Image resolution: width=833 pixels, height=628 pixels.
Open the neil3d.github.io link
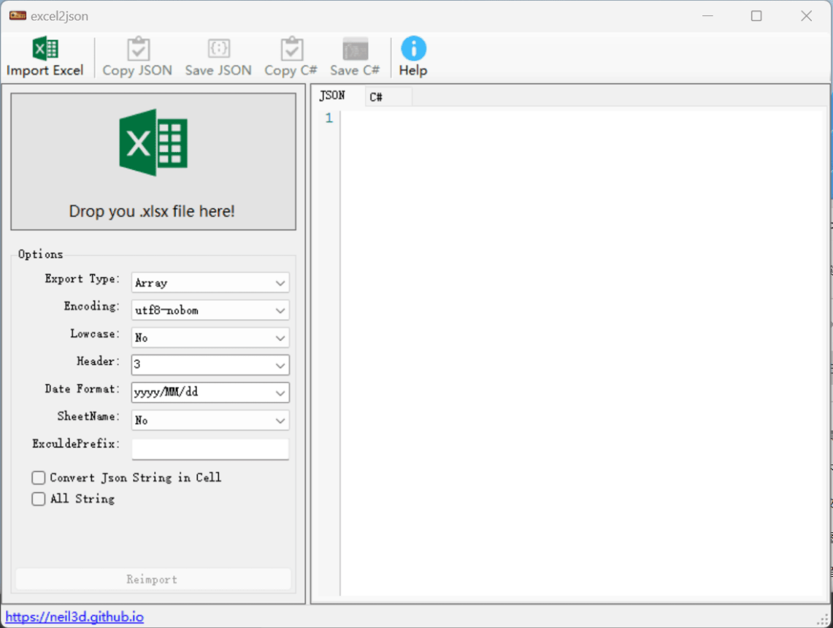tap(73, 616)
